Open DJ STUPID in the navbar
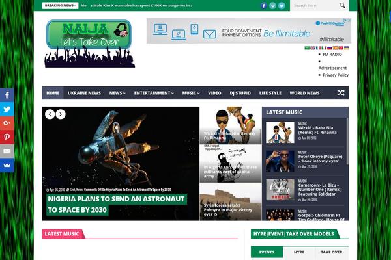The width and height of the screenshot is (391, 260). coord(240,93)
